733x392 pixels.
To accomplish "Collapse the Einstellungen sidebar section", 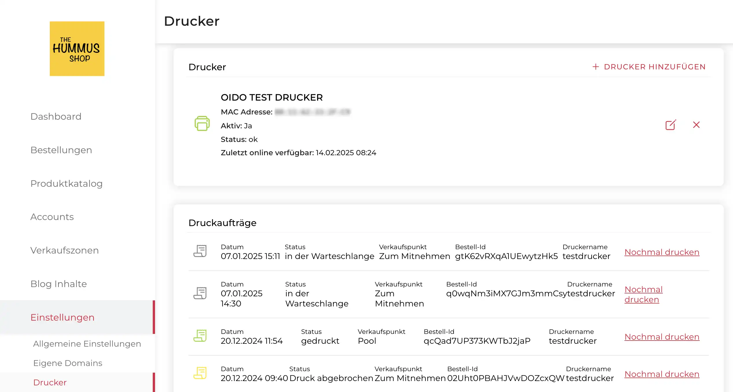I will (62, 317).
